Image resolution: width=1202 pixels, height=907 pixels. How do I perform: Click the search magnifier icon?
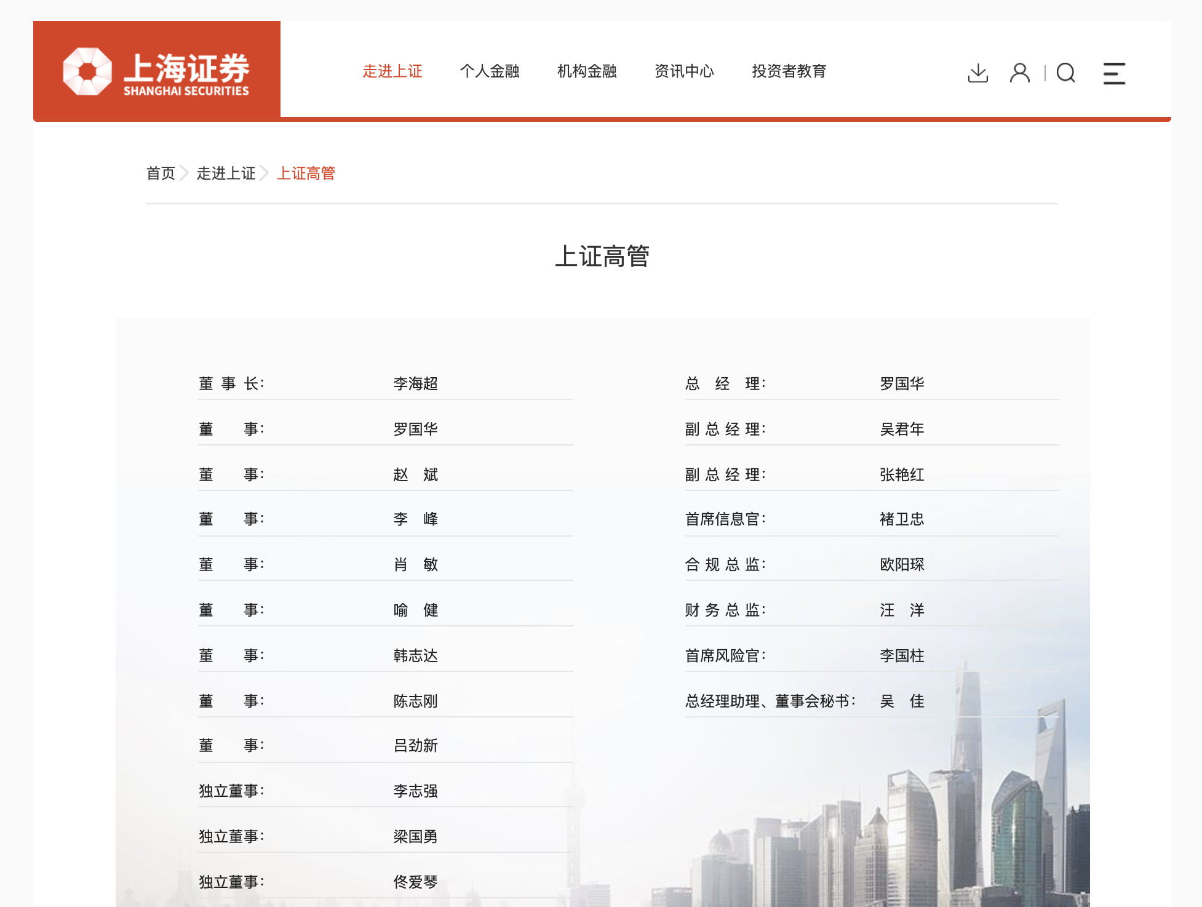1065,73
